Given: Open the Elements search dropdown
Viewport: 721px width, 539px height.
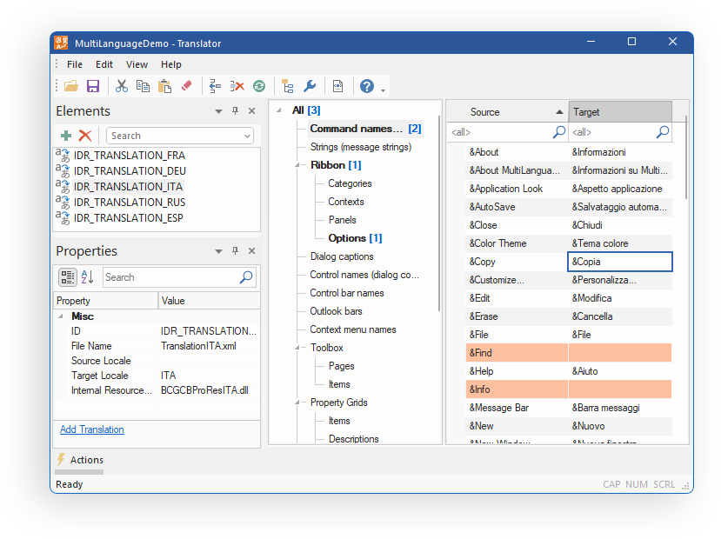Looking at the screenshot, I should tap(247, 136).
